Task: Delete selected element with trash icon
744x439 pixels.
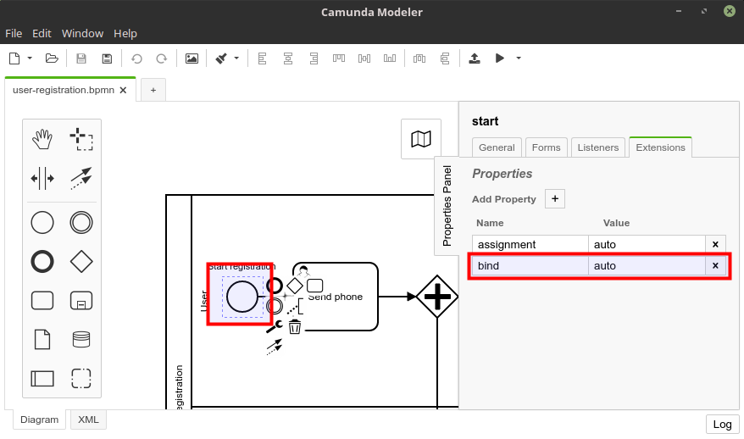Action: 295,326
